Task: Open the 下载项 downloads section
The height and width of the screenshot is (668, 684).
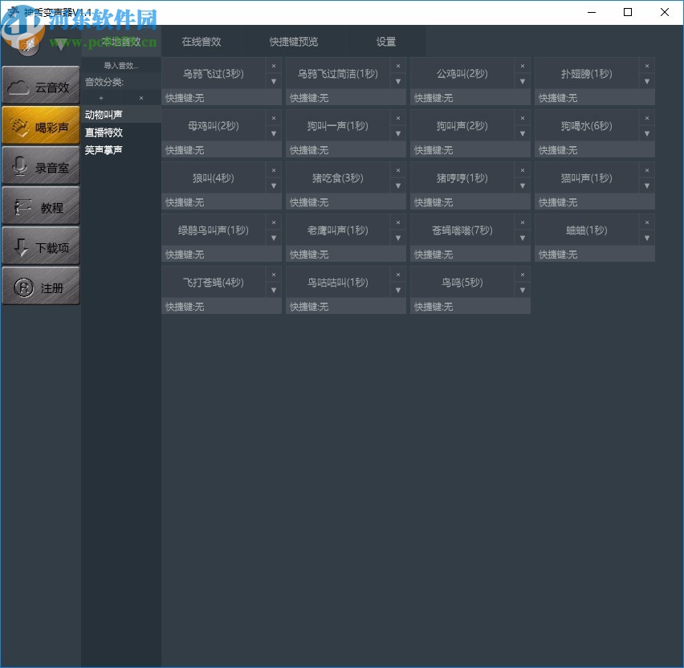Action: tap(41, 246)
